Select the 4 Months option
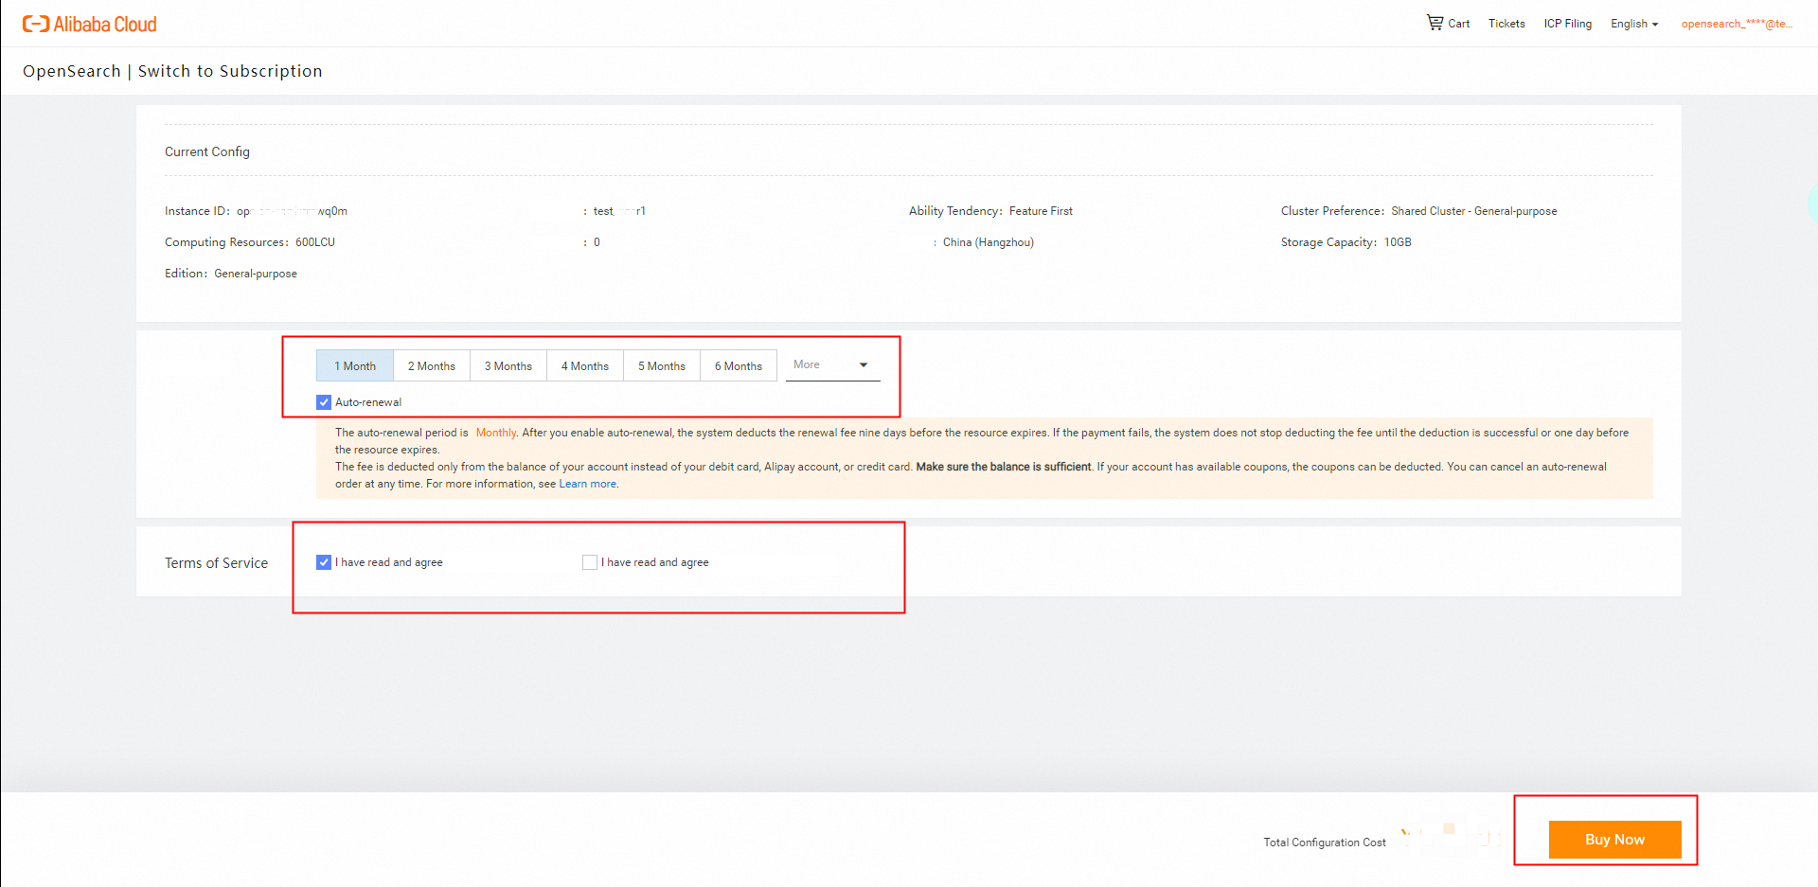 [x=585, y=365]
